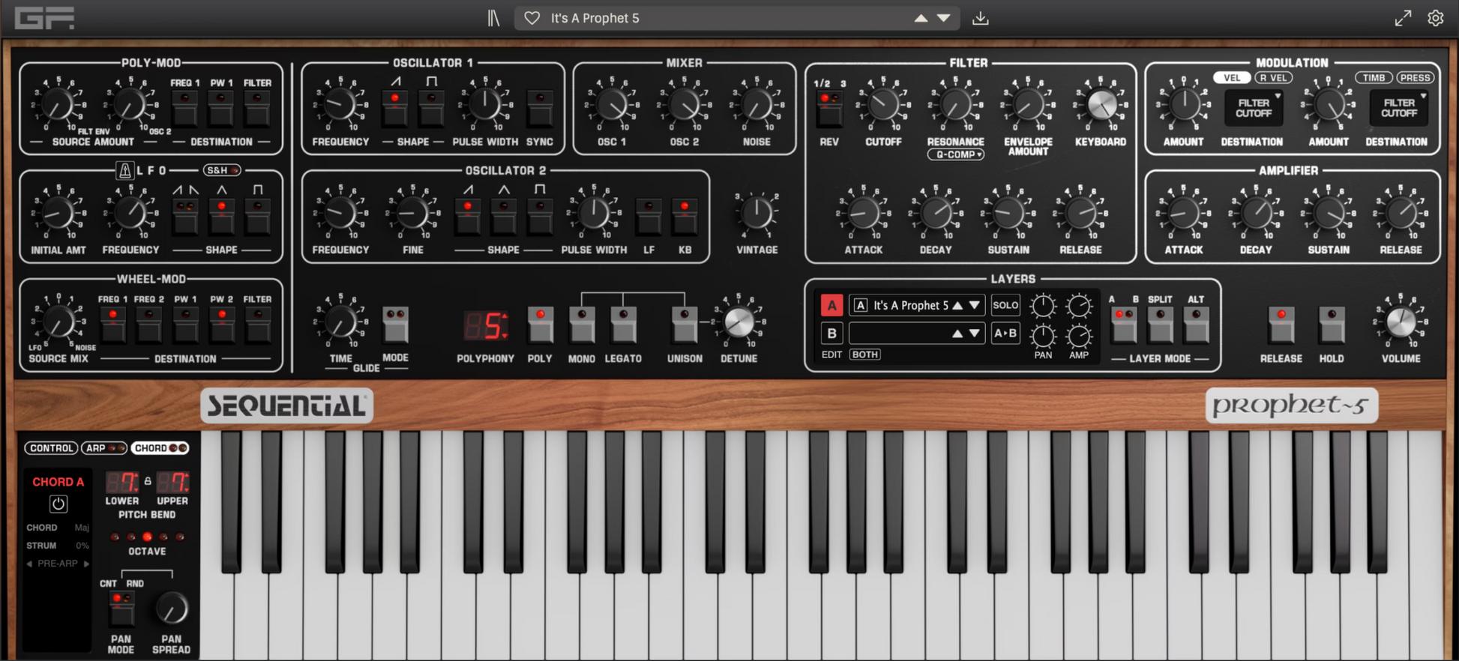Toggle the RELEASE switch beside HOLD
This screenshot has height=661, width=1459.
(1281, 324)
